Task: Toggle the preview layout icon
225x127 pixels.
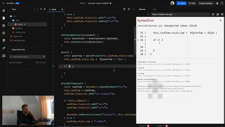Action: pos(129,10)
